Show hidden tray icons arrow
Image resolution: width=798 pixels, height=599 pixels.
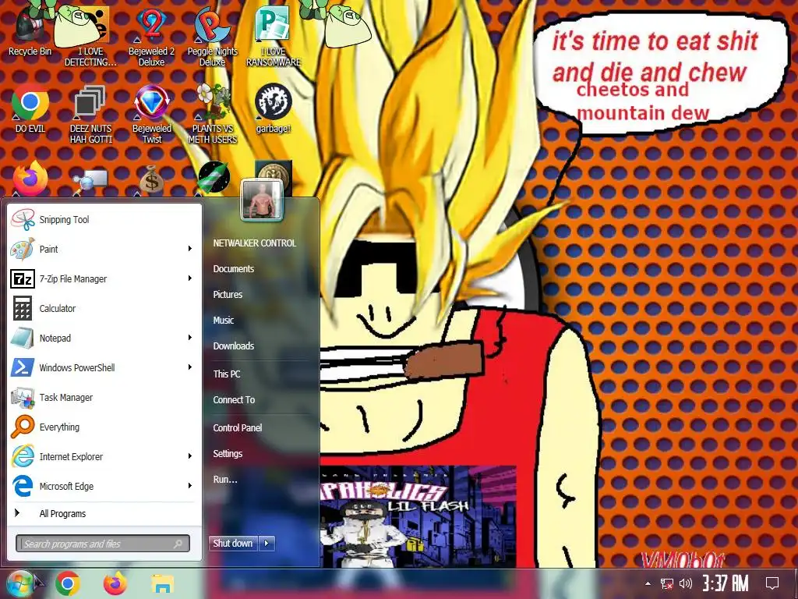click(x=648, y=583)
